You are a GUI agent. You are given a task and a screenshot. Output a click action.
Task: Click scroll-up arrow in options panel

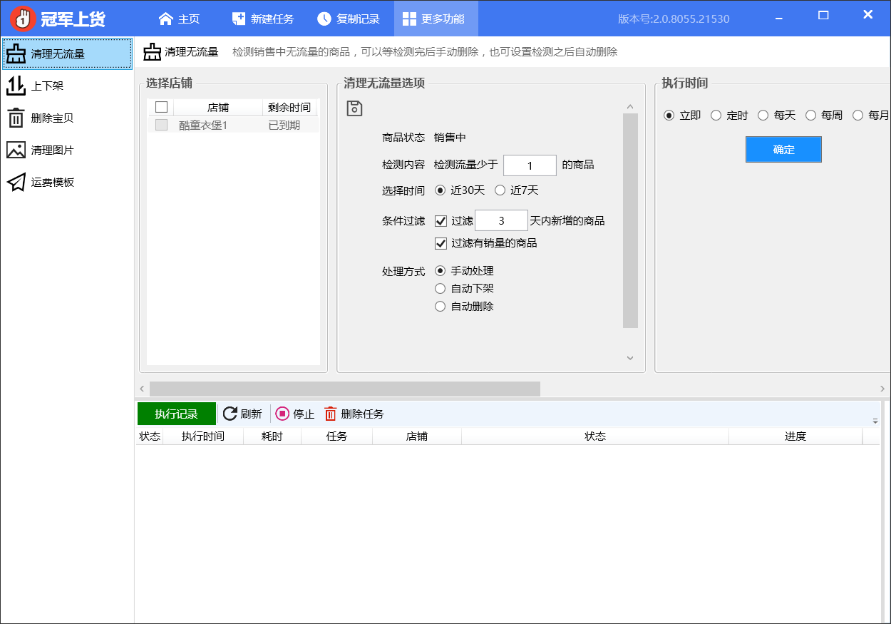(630, 107)
